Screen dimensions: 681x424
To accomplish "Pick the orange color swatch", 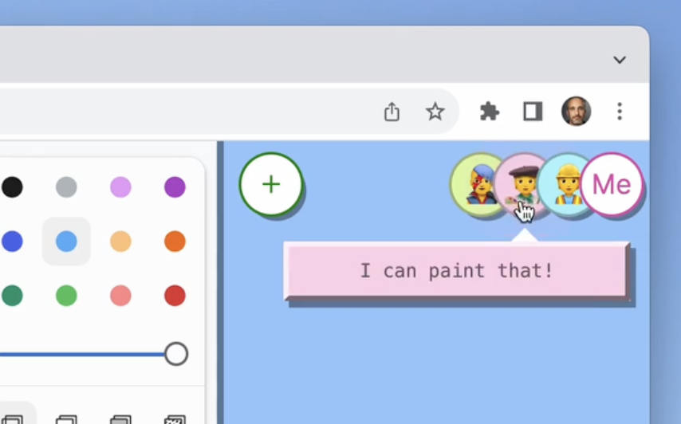I will [x=175, y=241].
